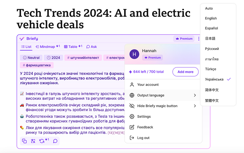Switch to the Mindmap tab

(x=48, y=47)
